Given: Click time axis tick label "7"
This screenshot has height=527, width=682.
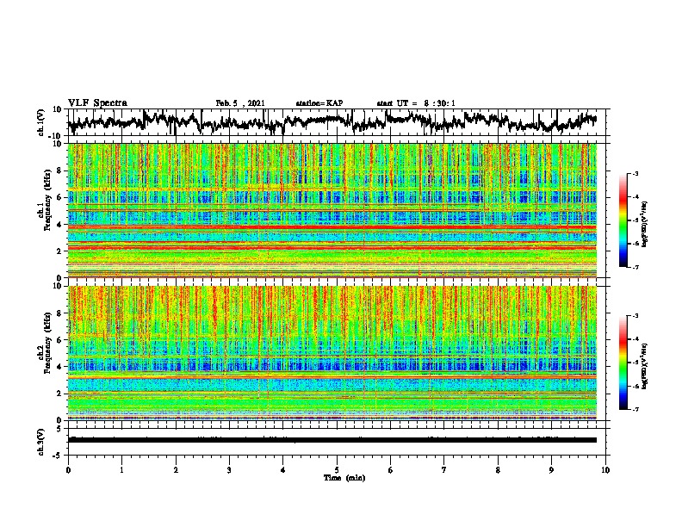Looking at the screenshot, I should pyautogui.click(x=444, y=470).
